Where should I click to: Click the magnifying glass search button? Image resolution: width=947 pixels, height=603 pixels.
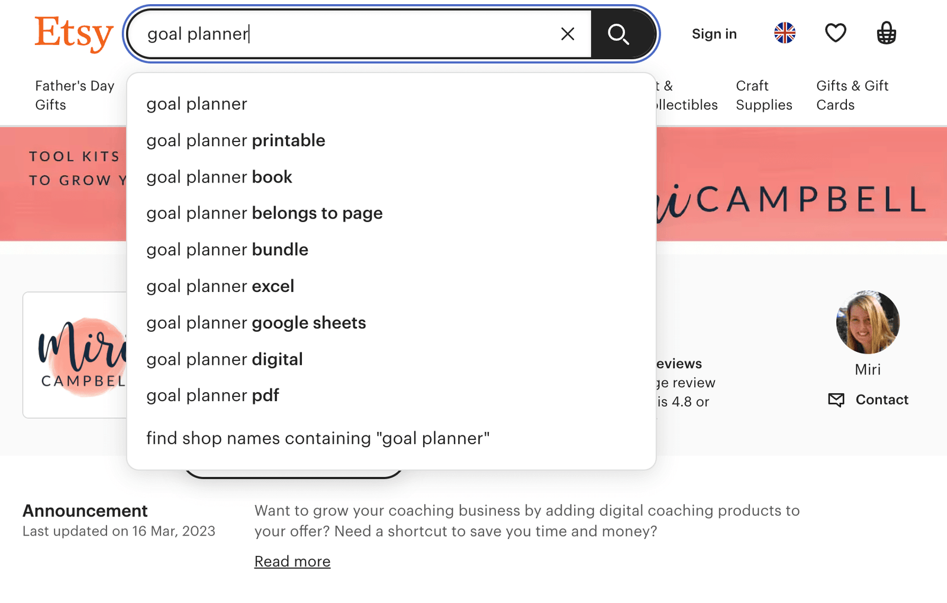(619, 34)
